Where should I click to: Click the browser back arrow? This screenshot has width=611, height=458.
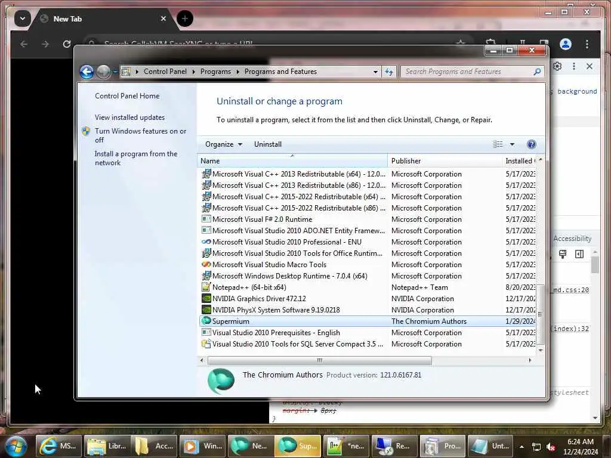point(24,44)
